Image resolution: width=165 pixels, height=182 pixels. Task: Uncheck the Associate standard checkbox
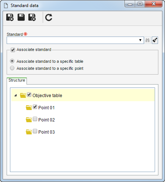pyautogui.click(x=13, y=50)
